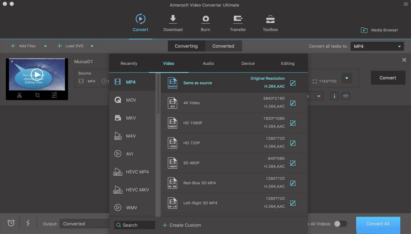Expand the Load DVD dropdown arrow
Image resolution: width=411 pixels, height=234 pixels.
pyautogui.click(x=92, y=46)
